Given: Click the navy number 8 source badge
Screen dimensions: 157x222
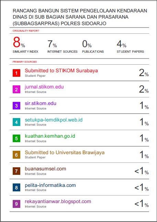Looking at the screenshot, I should tap(16, 188).
